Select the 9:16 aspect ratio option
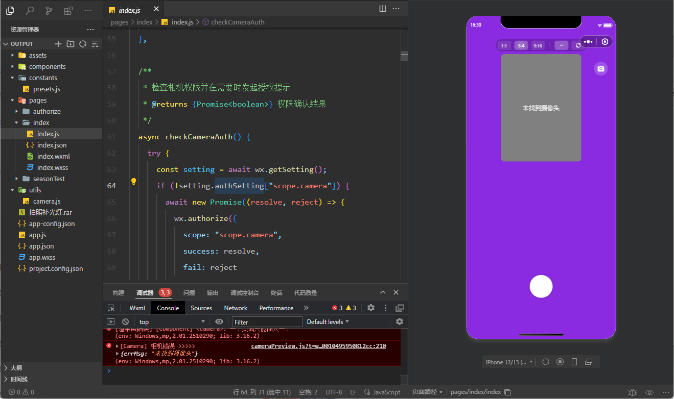Image resolution: width=674 pixels, height=399 pixels. 538,45
